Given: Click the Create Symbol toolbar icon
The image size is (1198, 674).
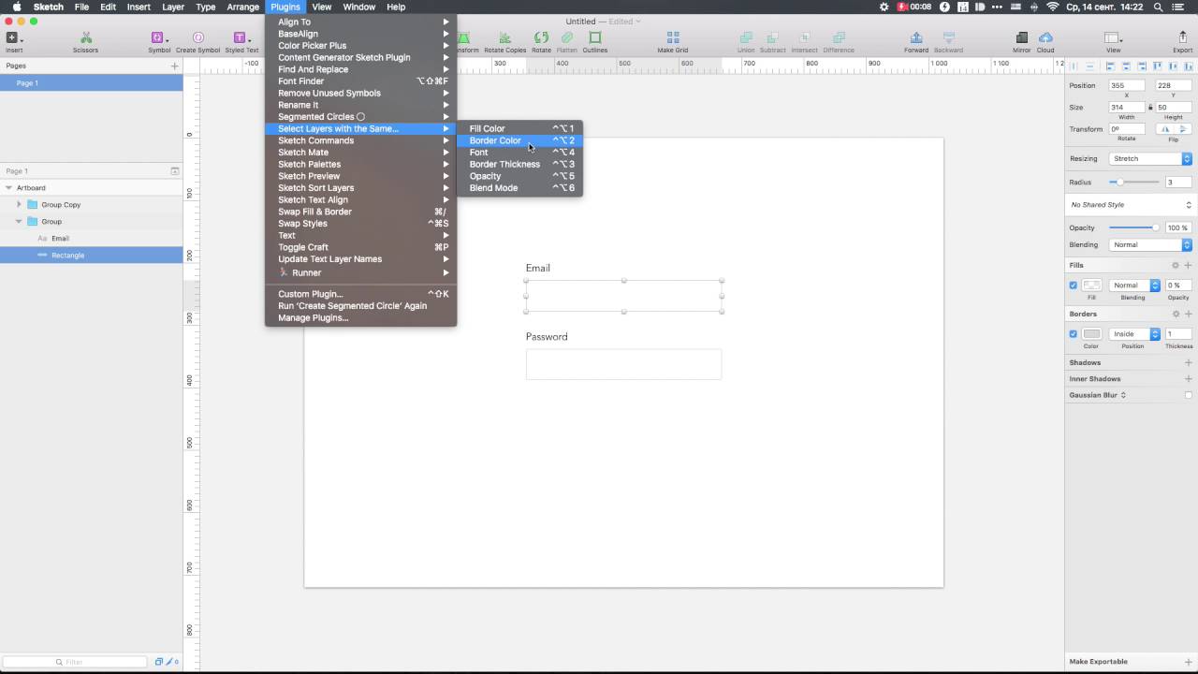Looking at the screenshot, I should tap(197, 38).
